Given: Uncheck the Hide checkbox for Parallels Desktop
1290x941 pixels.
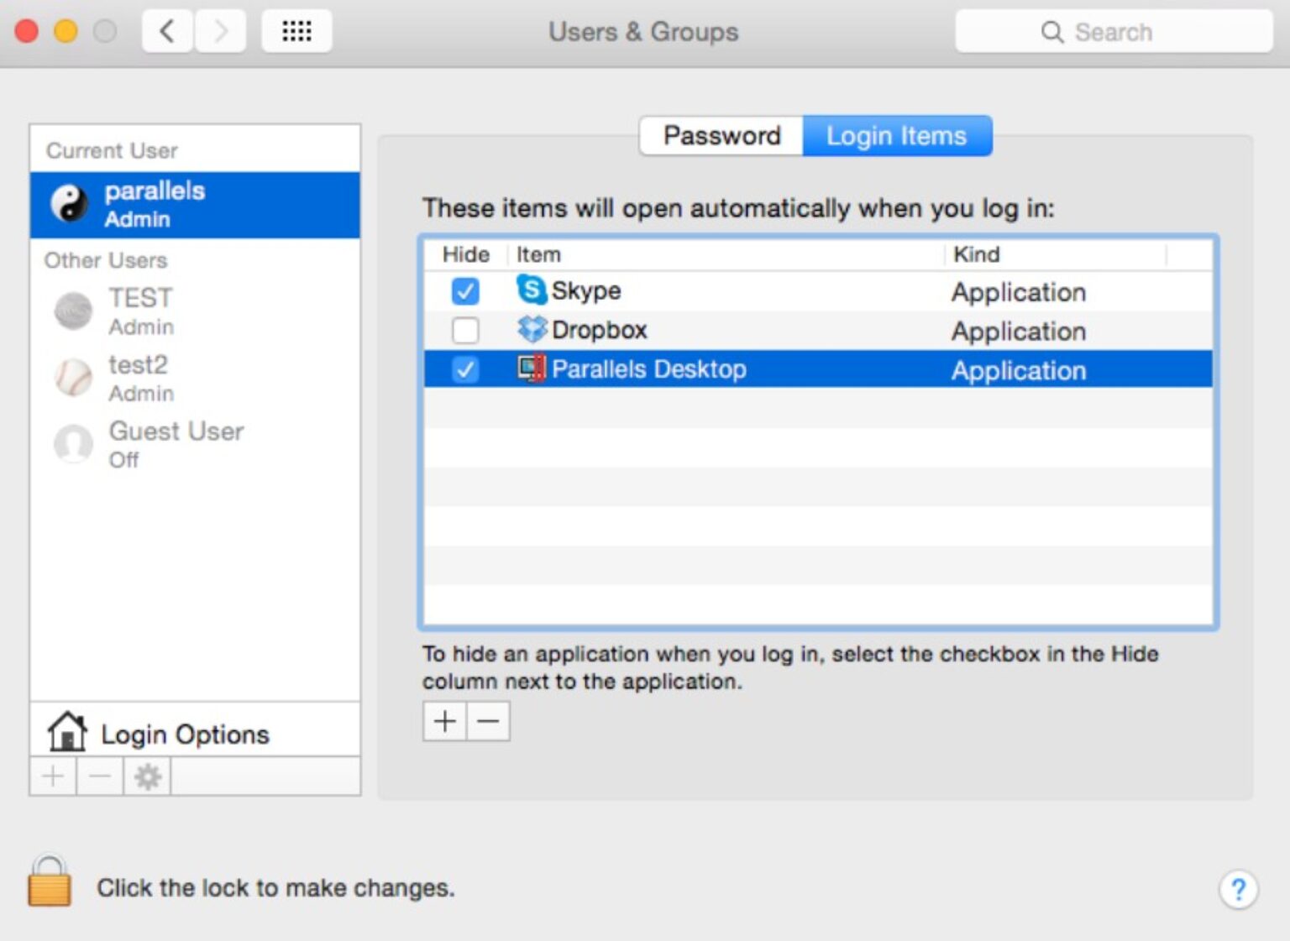Looking at the screenshot, I should tap(464, 369).
